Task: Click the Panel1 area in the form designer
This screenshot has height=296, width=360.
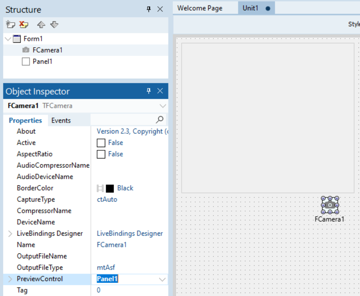Action: pyautogui.click(x=268, y=118)
